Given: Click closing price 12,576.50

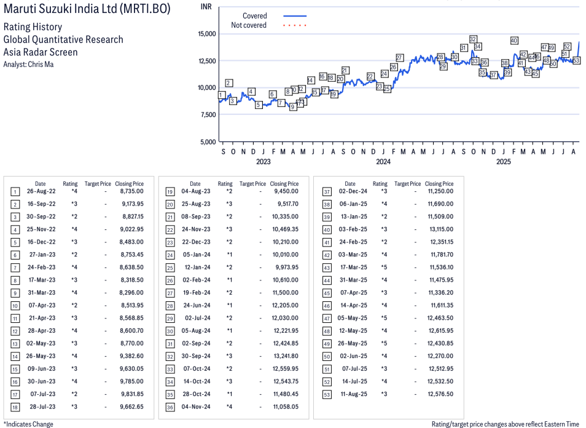Looking at the screenshot, I should pos(440,394).
